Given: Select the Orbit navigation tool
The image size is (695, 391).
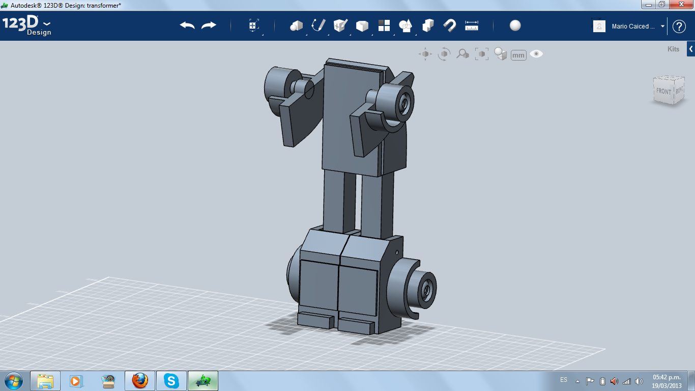Looking at the screenshot, I should (x=444, y=54).
